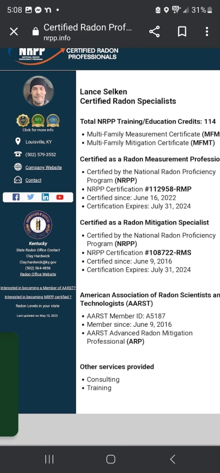This screenshot has width=220, height=473.
Task: Open the Company Website link
Action: tap(43, 167)
